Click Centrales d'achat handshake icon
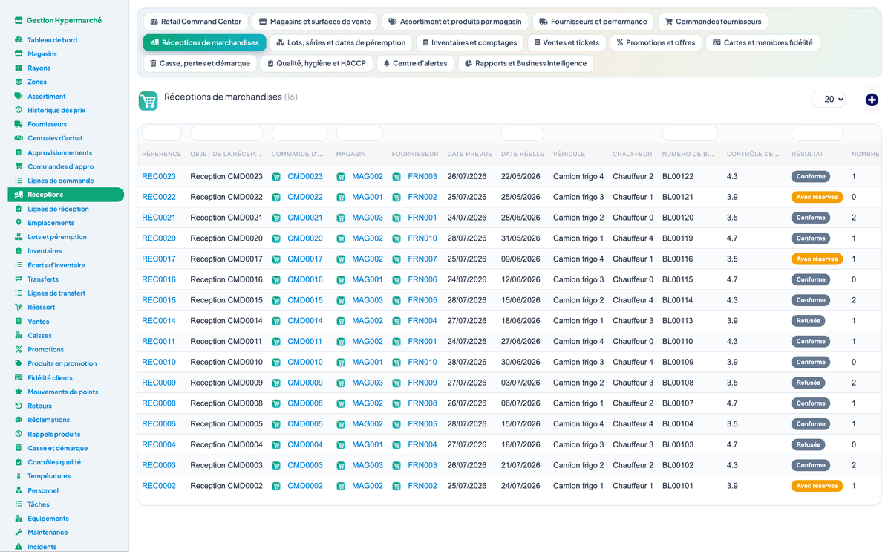The height and width of the screenshot is (552, 891). pyautogui.click(x=19, y=138)
